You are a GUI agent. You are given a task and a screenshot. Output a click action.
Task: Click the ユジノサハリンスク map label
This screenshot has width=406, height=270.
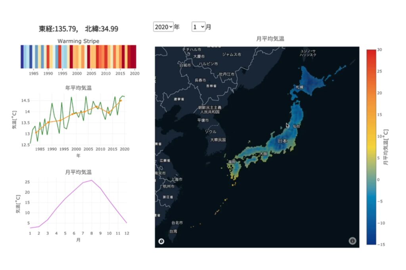click(x=308, y=53)
